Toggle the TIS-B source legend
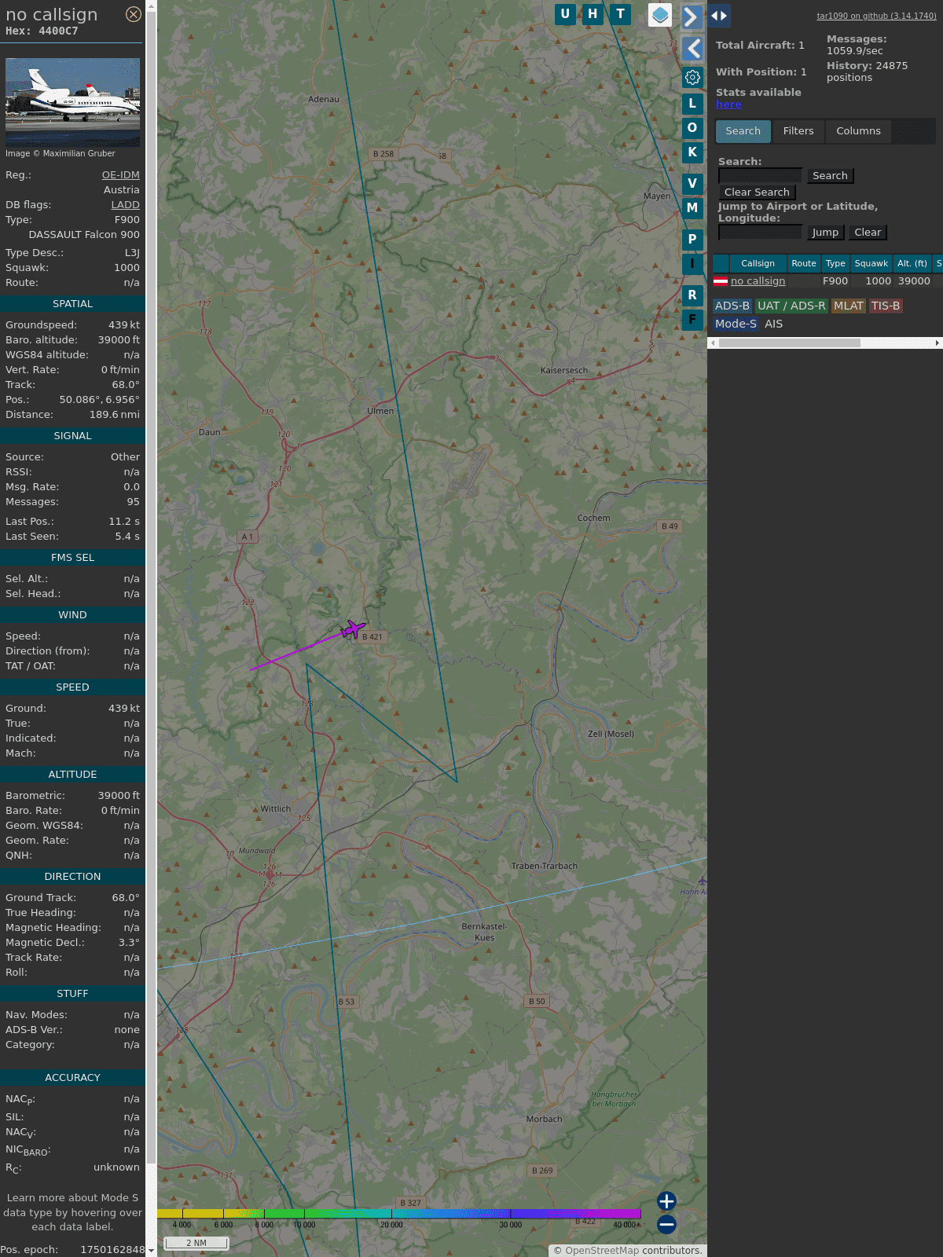 pyautogui.click(x=885, y=306)
